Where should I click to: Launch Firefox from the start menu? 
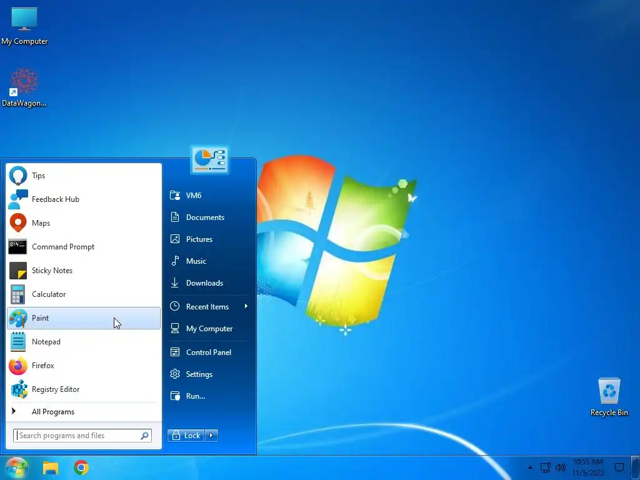coord(84,365)
